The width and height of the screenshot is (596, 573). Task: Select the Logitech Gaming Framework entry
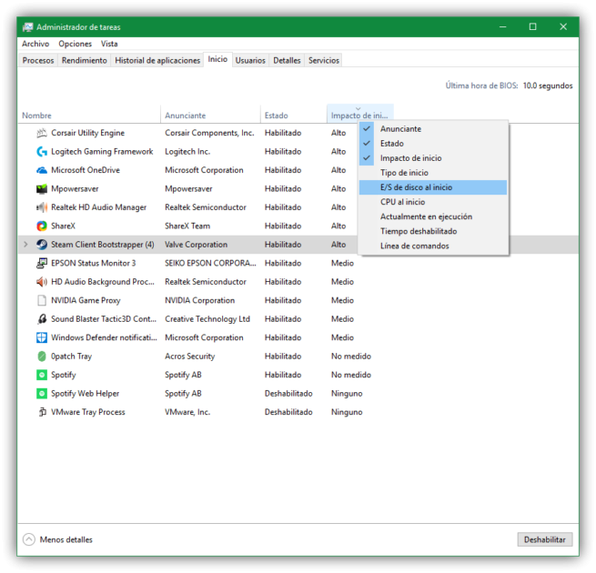point(102,152)
